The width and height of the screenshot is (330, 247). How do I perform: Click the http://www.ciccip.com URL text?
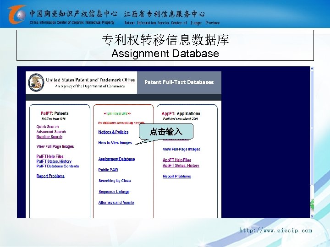[x=275, y=231]
